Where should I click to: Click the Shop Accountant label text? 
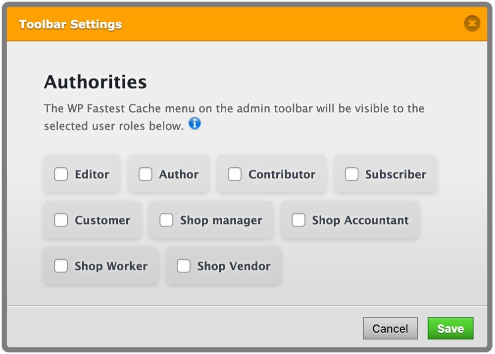pyautogui.click(x=360, y=221)
